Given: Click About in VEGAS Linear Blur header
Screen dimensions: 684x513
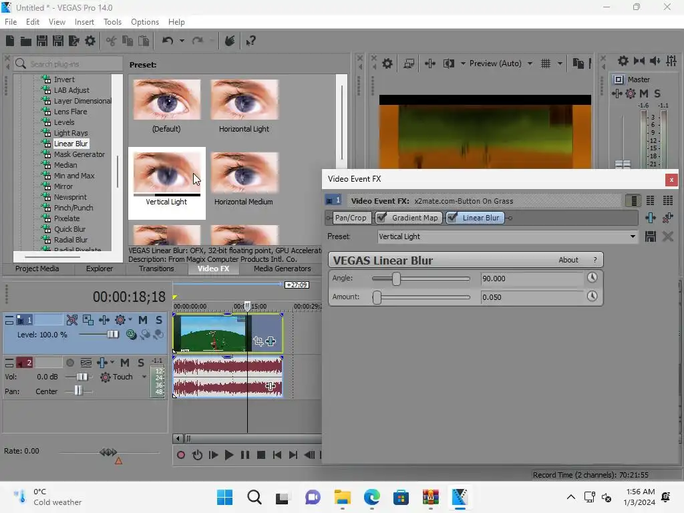Looking at the screenshot, I should [x=568, y=260].
